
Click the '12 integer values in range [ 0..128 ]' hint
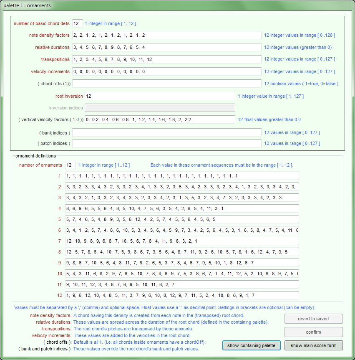pos(300,35)
